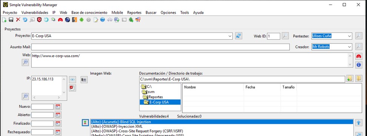The height and width of the screenshot is (136, 367).
Task: Click the add folder icon near directory path
Action: tap(350, 79)
